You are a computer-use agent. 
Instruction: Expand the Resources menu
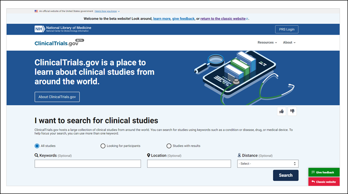[267, 43]
